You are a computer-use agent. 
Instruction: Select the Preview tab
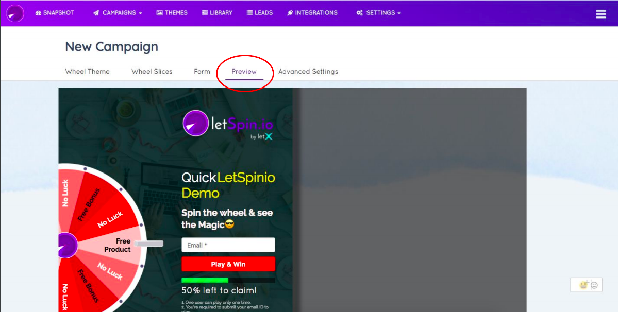coord(244,72)
